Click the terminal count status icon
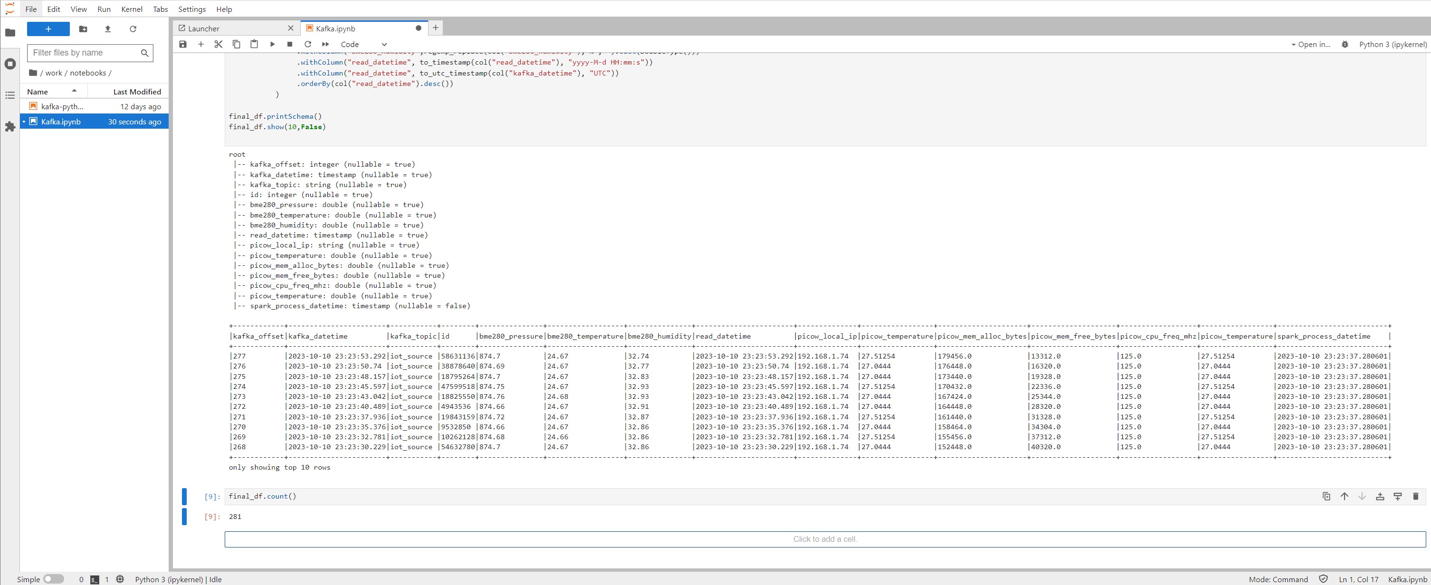Screen dimensions: 1431x585 click(x=95, y=579)
